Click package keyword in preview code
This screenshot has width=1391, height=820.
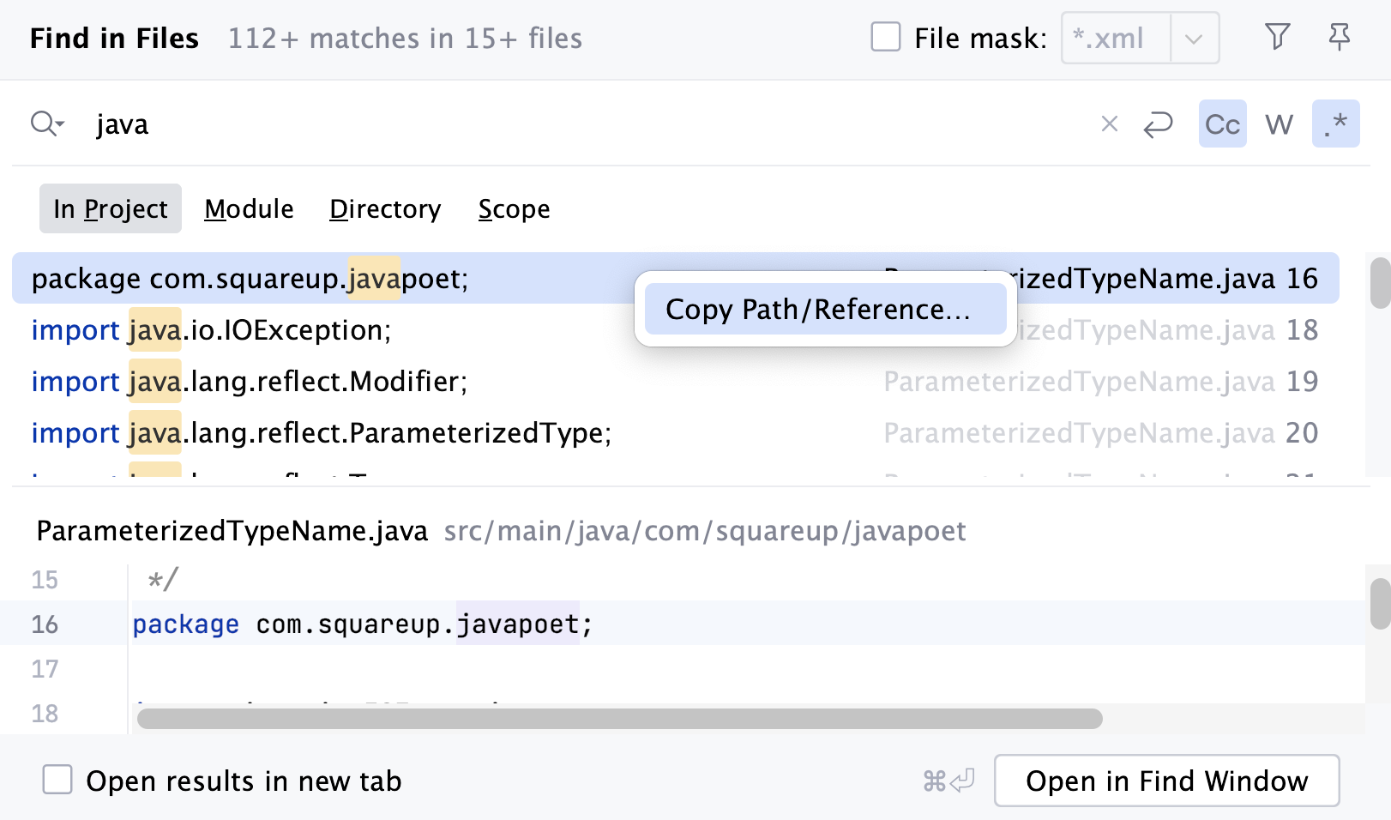[x=185, y=624]
